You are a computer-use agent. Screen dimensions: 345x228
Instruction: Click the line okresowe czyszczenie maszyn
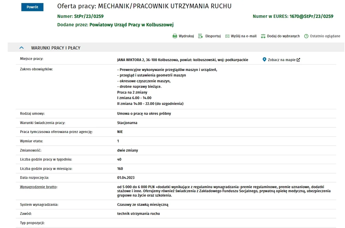pos(144,81)
